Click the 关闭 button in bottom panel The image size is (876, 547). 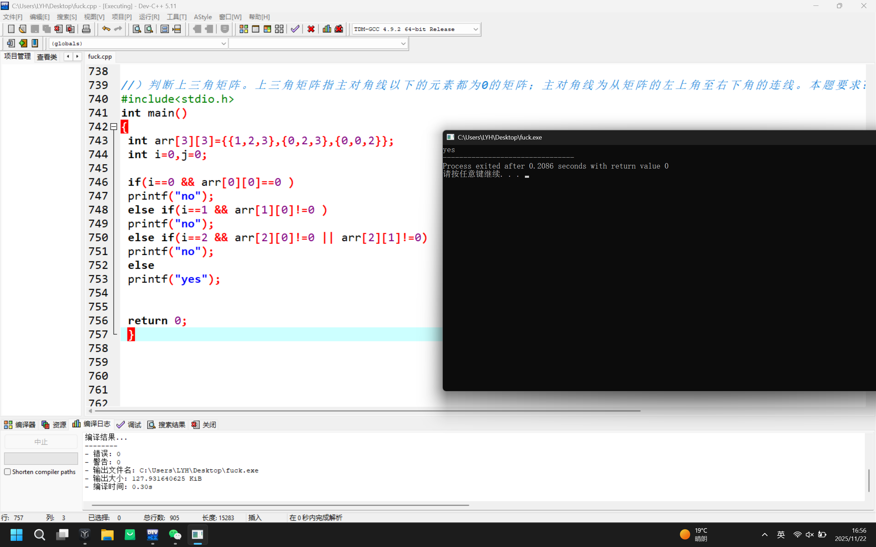(x=204, y=425)
